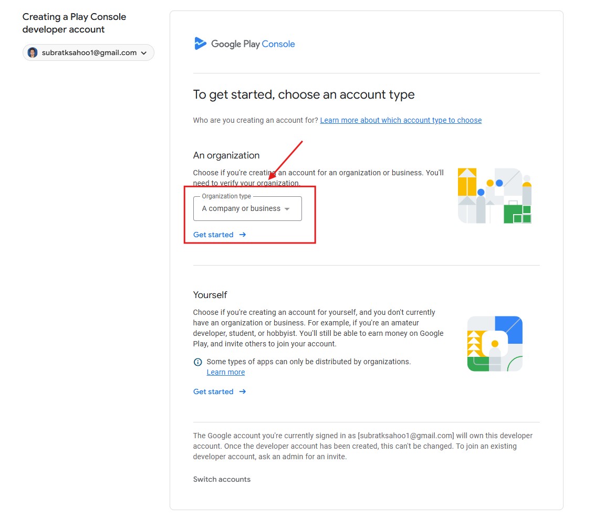The height and width of the screenshot is (529, 615).
Task: Click the profile avatar beside the email
Action: (x=33, y=52)
